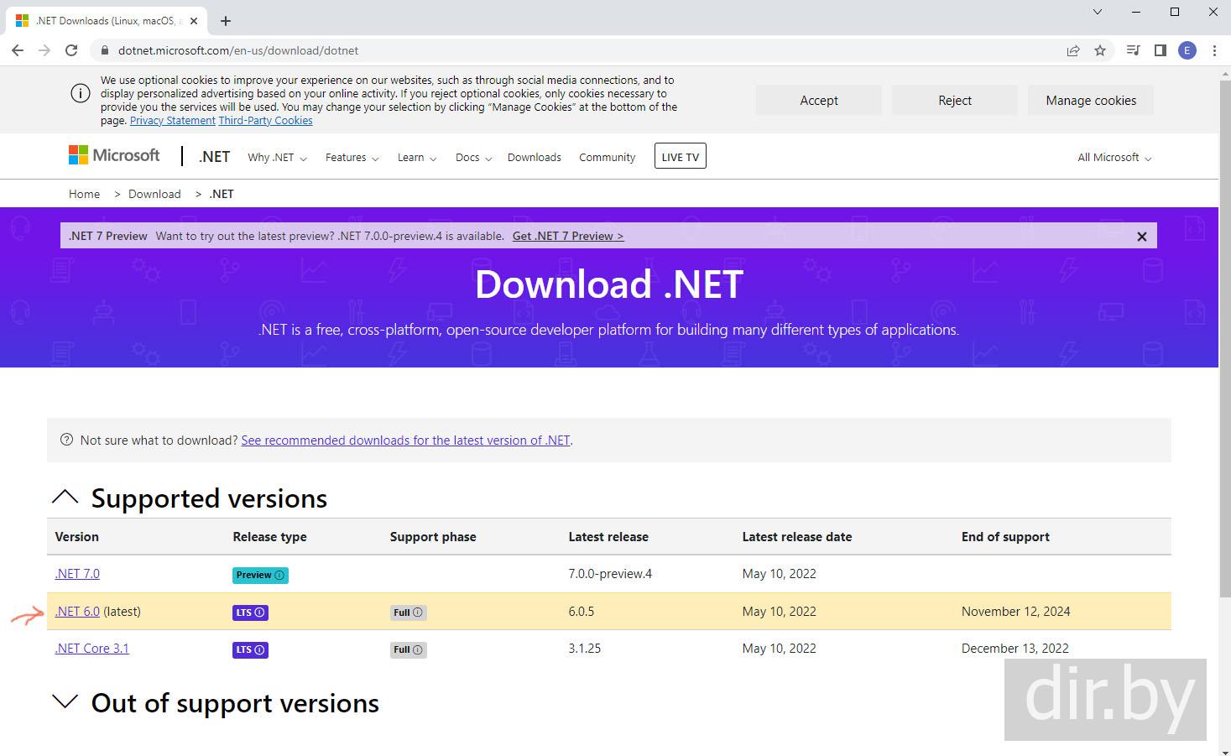This screenshot has width=1231, height=756.
Task: Click the Full badge in the .NET Core 3.1 row
Action: (x=408, y=649)
